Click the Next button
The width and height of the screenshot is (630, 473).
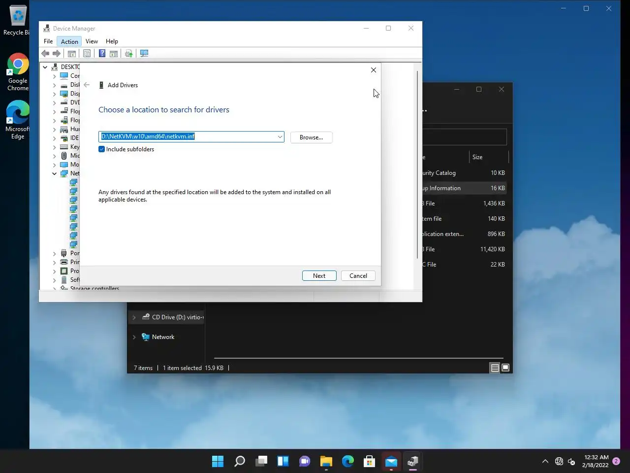319,276
